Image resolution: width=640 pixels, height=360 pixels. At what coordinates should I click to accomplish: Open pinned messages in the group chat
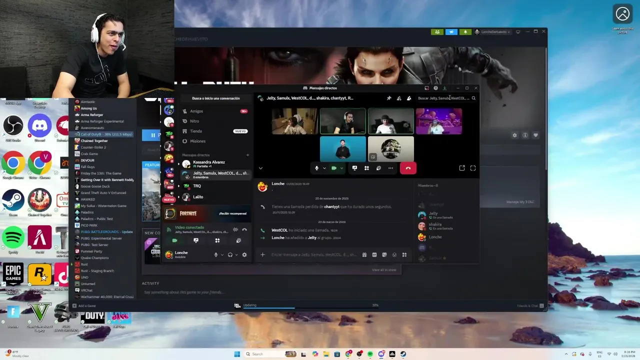[389, 98]
